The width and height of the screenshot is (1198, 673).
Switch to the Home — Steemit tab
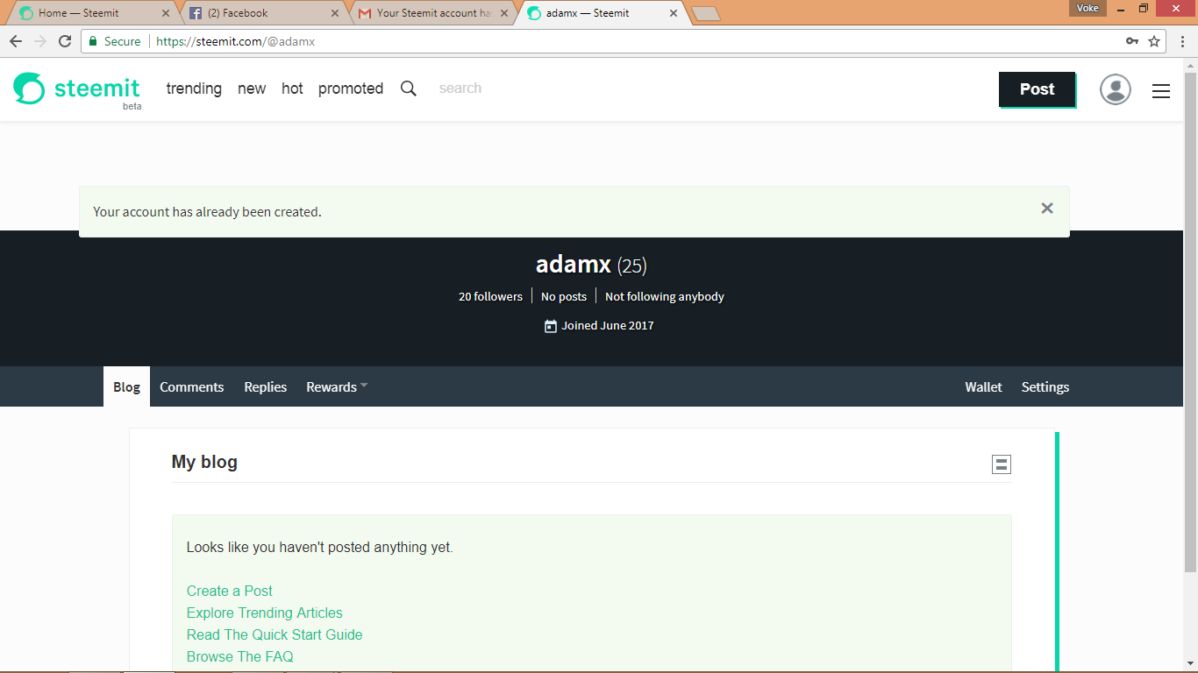pyautogui.click(x=92, y=13)
